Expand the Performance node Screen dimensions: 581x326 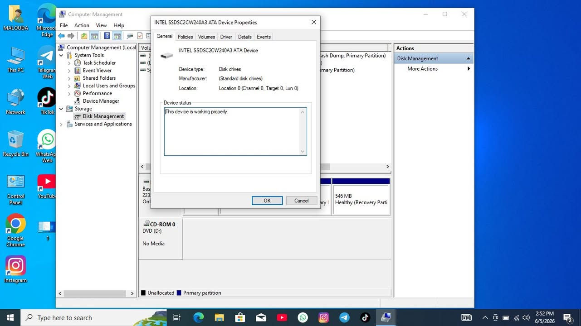coord(69,94)
